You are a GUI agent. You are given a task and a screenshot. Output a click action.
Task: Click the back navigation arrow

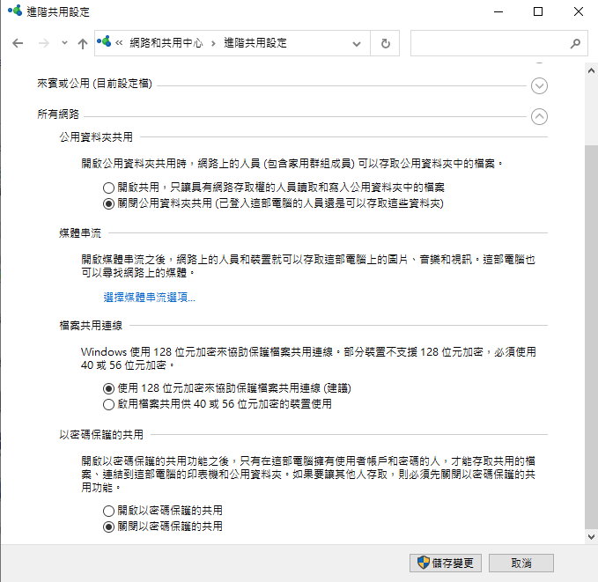point(18,43)
